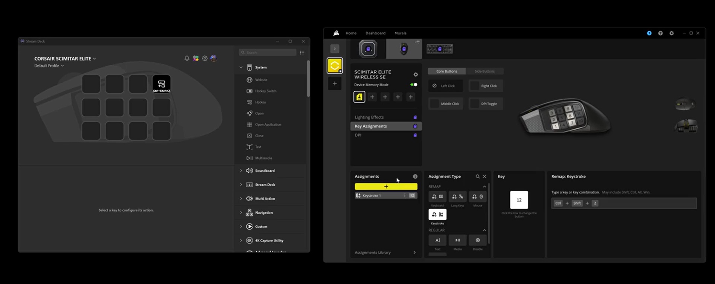Viewport: 715px width, 284px height.
Task: Add a new assignment with yellow plus
Action: click(x=386, y=186)
